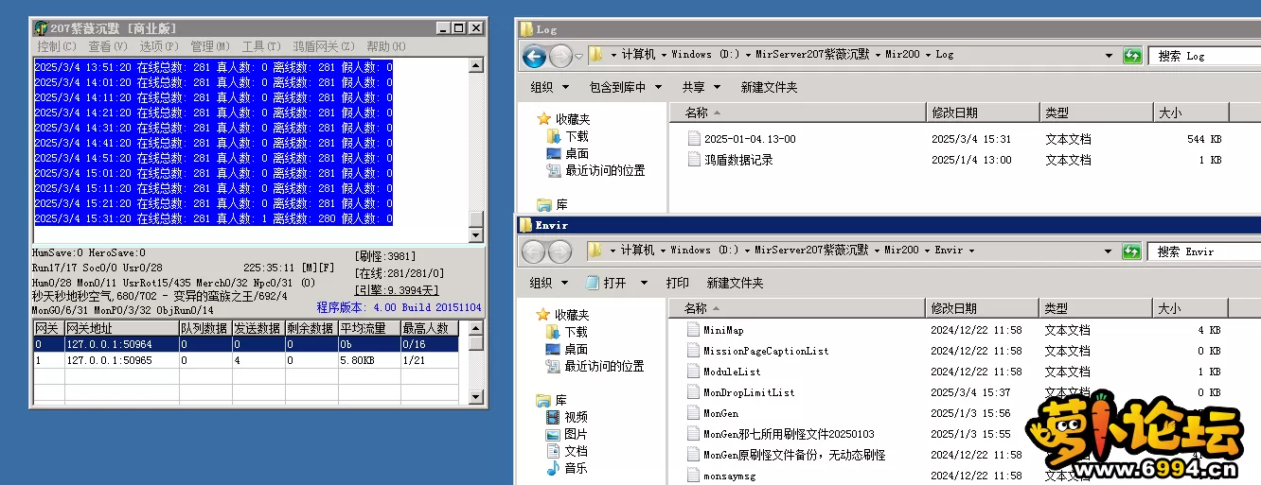Select gateway row 127.0.0.1:50965

[109, 360]
